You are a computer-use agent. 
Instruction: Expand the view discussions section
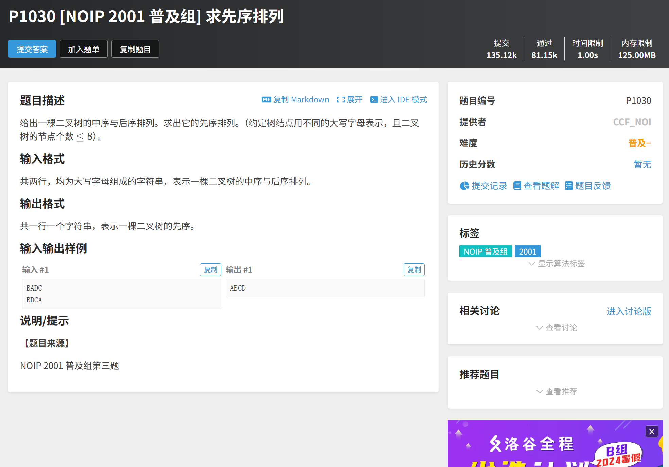(x=557, y=328)
